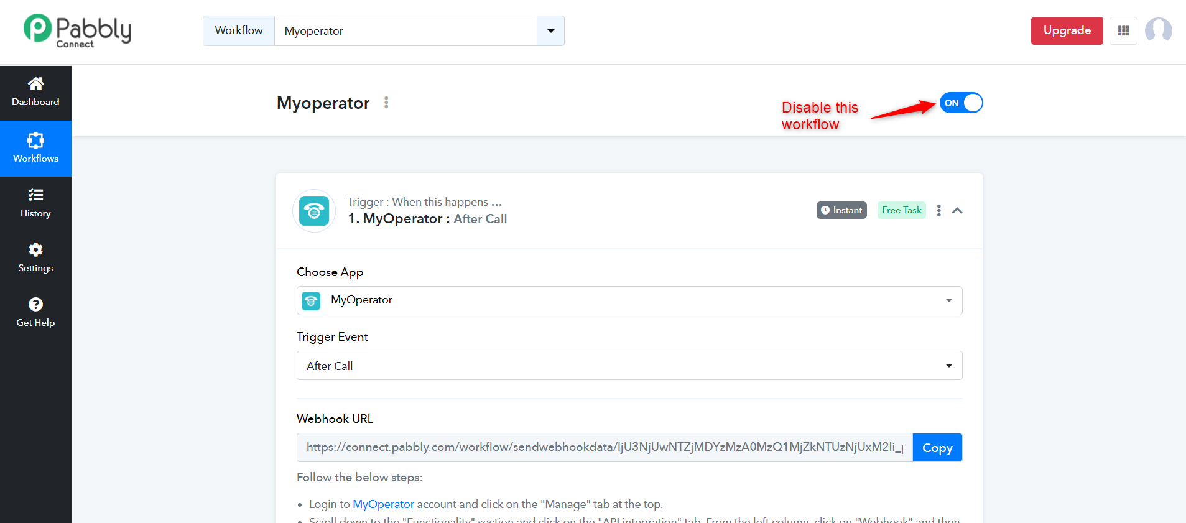Image resolution: width=1186 pixels, height=523 pixels.
Task: Click the Upgrade button
Action: (1067, 30)
